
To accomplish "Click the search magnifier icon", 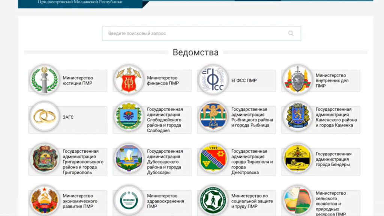I will 291,33.
